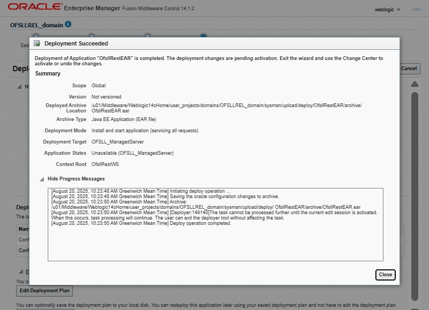Collapse the section triangle above Edit Deployment Plan

tap(20, 271)
